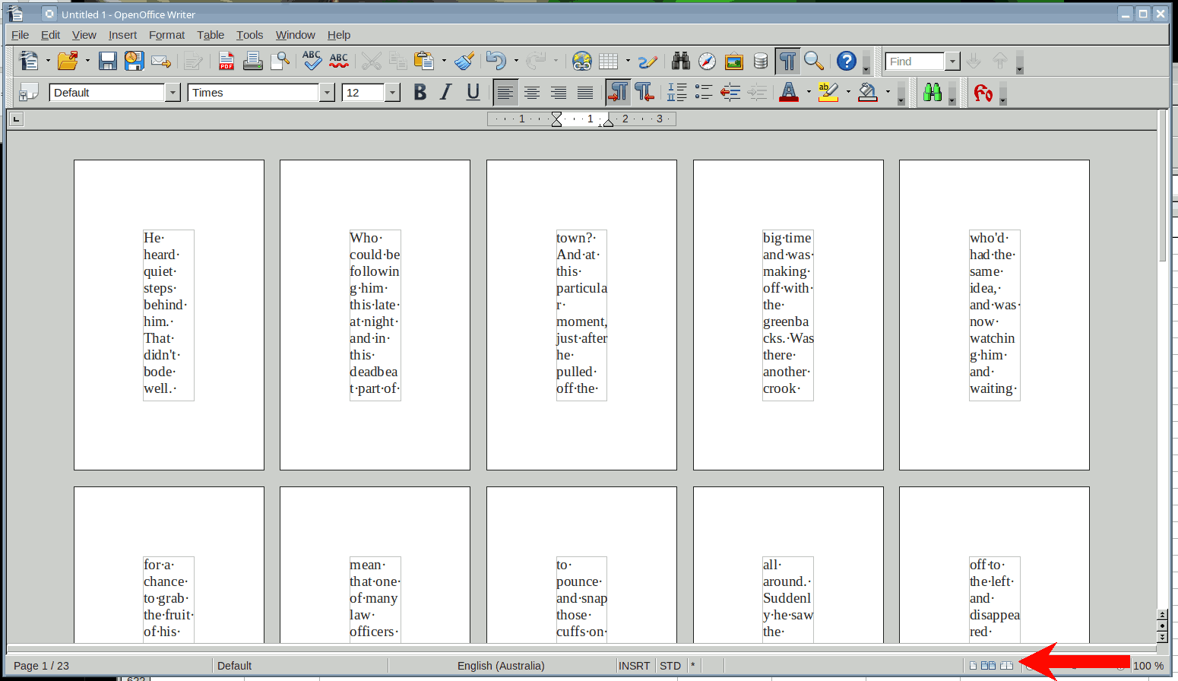
Task: Set Justified alignment
Action: (x=585, y=92)
